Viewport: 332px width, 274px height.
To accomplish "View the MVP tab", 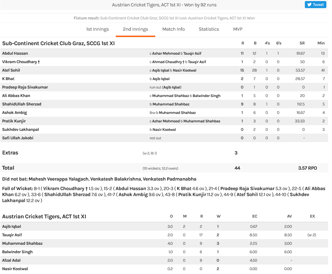I will coord(237,29).
